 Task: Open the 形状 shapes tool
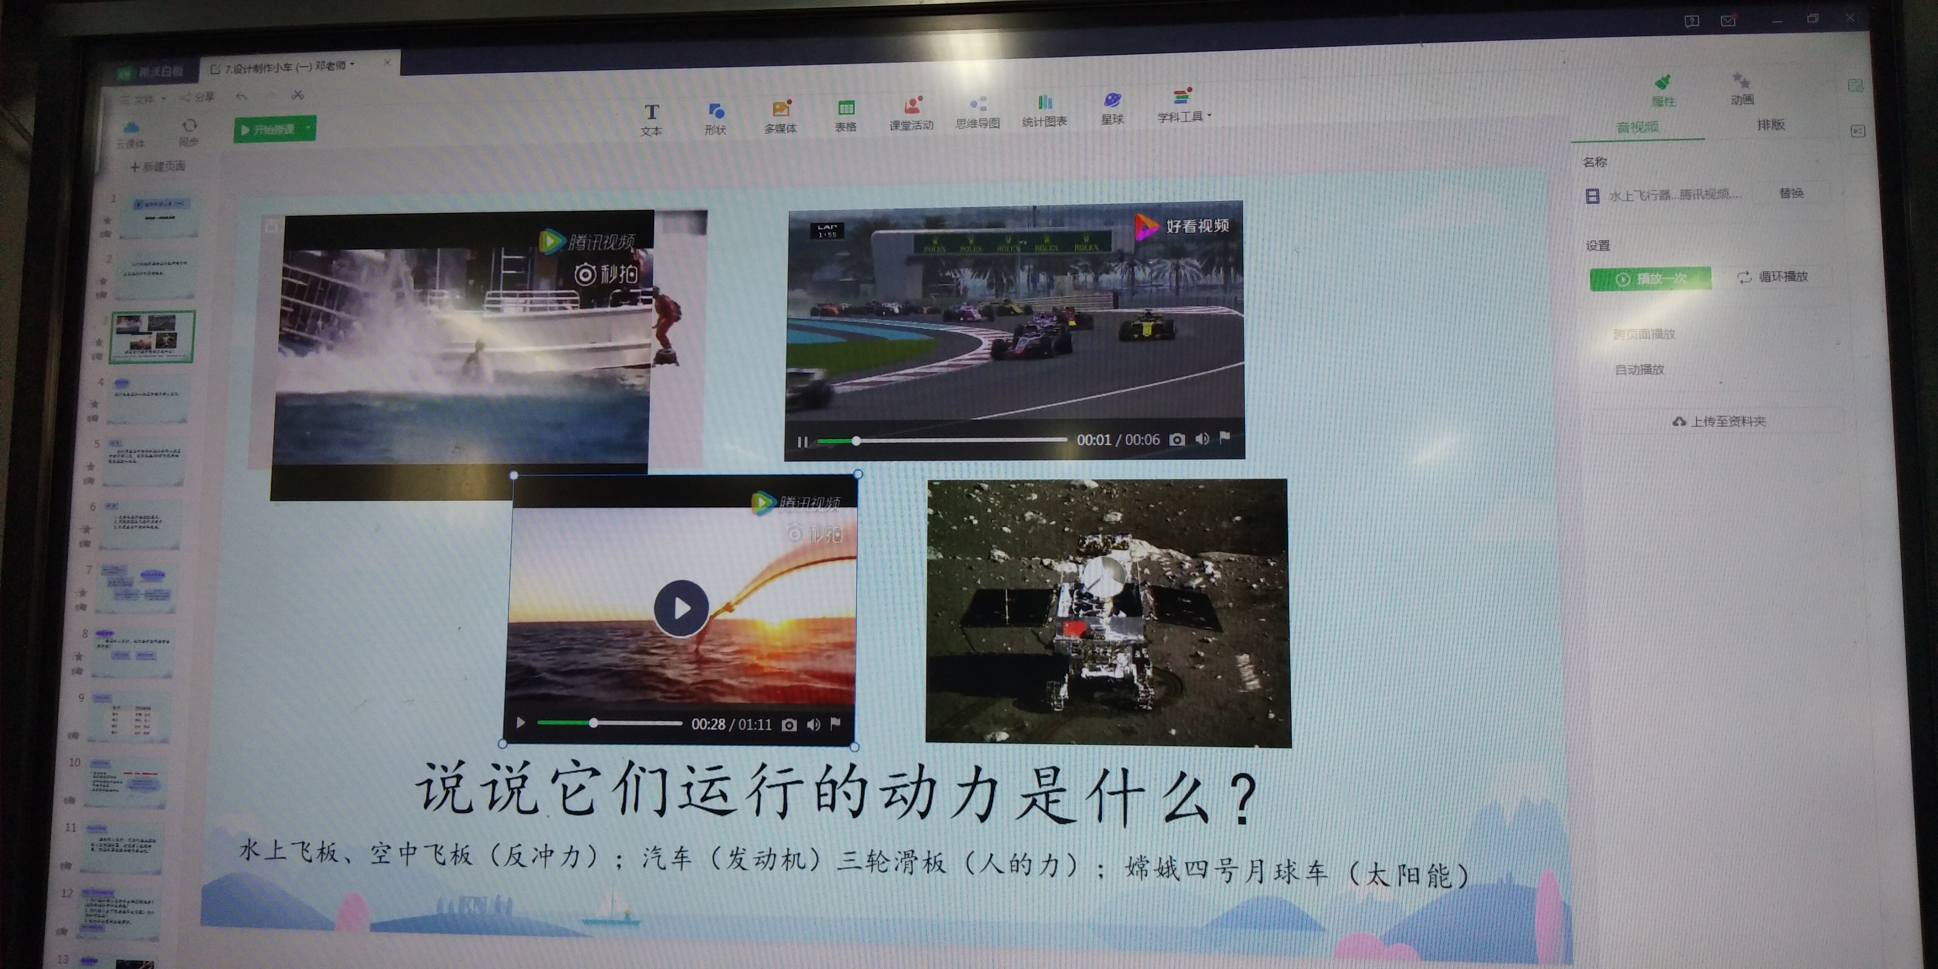715,119
